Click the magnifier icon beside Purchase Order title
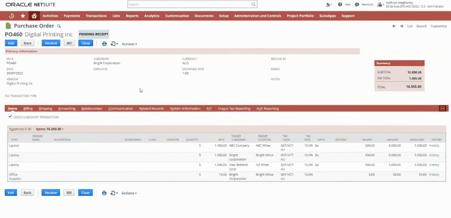The image size is (451, 218). pos(59,26)
